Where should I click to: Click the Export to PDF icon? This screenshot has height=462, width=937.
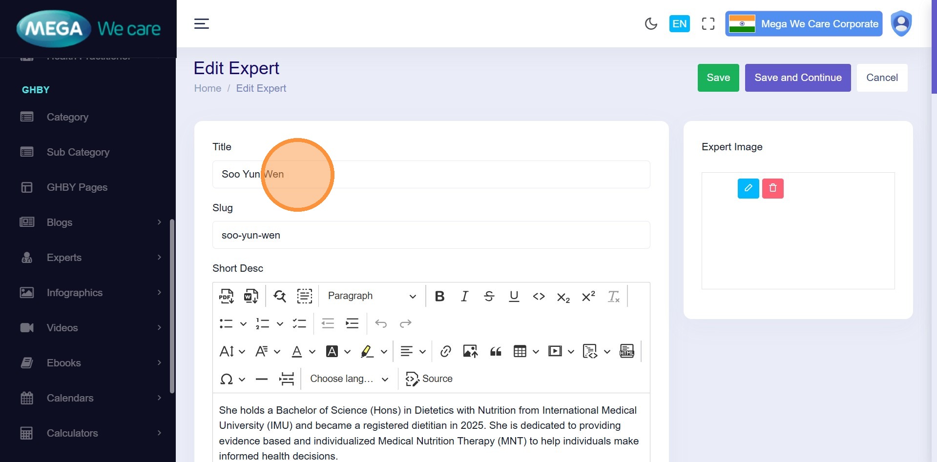pyautogui.click(x=226, y=296)
